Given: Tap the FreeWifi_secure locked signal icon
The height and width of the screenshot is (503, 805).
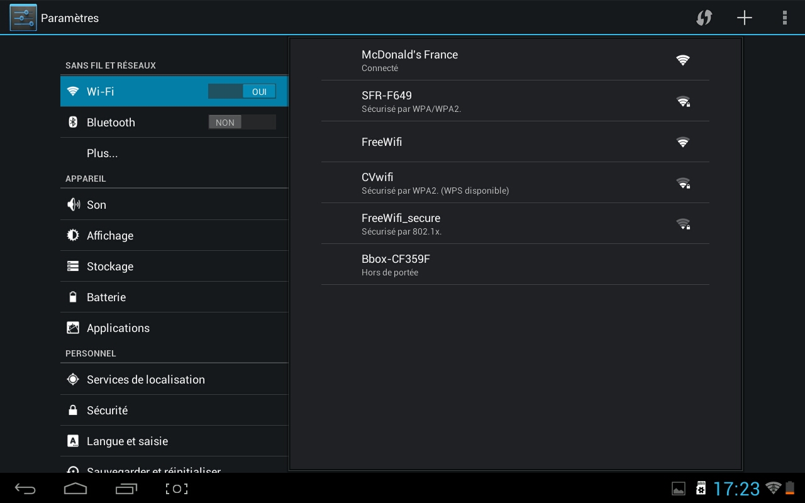Looking at the screenshot, I should point(683,223).
